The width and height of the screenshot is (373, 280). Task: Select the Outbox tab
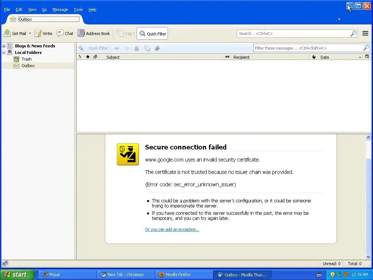[x=45, y=19]
